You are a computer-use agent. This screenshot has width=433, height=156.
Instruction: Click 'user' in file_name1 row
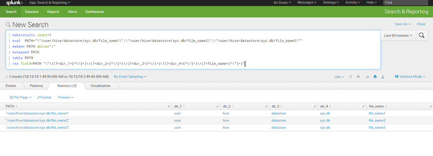(x=177, y=114)
